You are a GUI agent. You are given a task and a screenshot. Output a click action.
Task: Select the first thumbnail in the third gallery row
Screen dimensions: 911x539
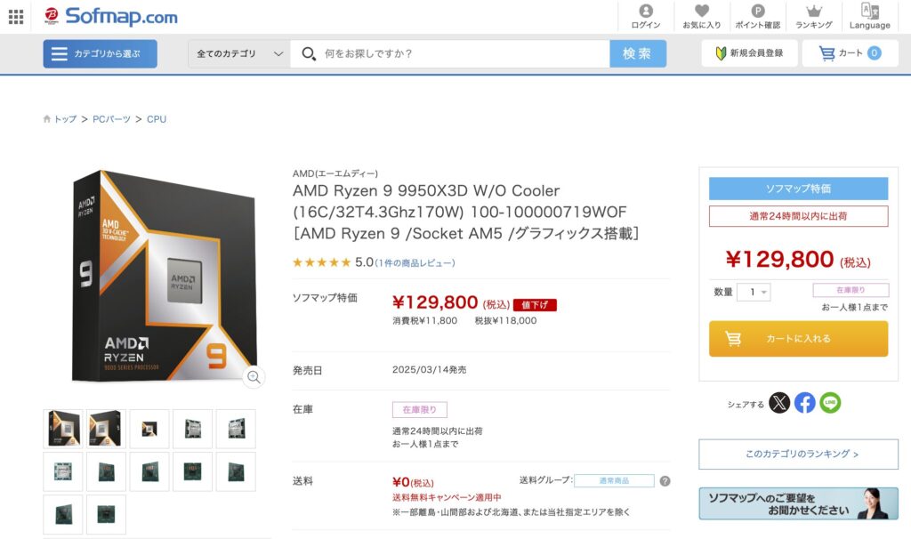63,515
